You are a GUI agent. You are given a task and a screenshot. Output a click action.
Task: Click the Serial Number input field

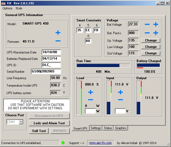point(46,72)
